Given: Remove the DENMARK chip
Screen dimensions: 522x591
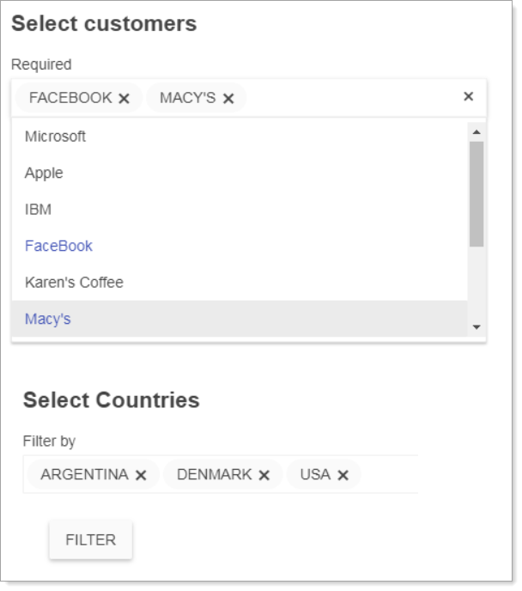Looking at the screenshot, I should [264, 475].
